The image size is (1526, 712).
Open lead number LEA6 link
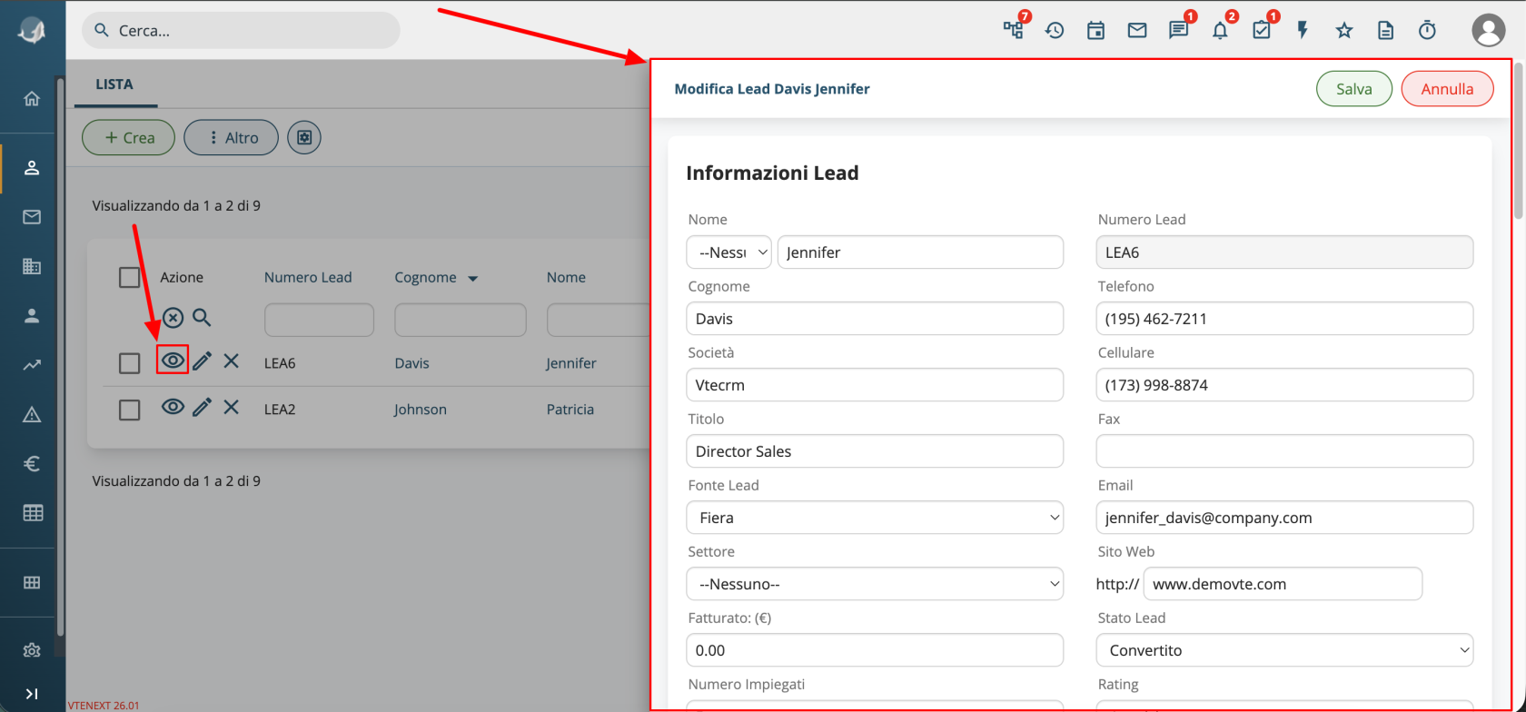click(280, 362)
